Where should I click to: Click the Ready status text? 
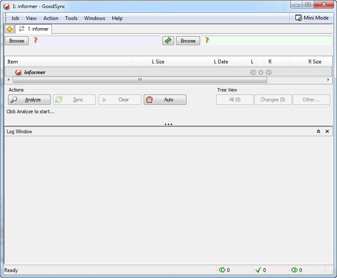click(11, 270)
